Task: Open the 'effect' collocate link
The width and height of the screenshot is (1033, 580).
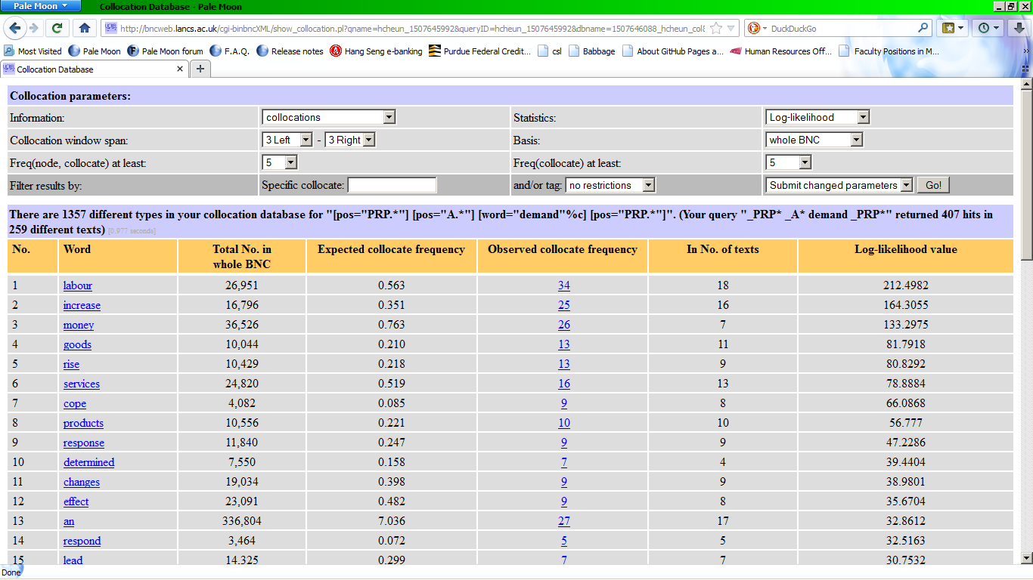Action: [x=76, y=501]
